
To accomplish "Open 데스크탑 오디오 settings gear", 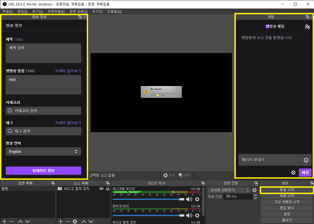I will 197,199.
